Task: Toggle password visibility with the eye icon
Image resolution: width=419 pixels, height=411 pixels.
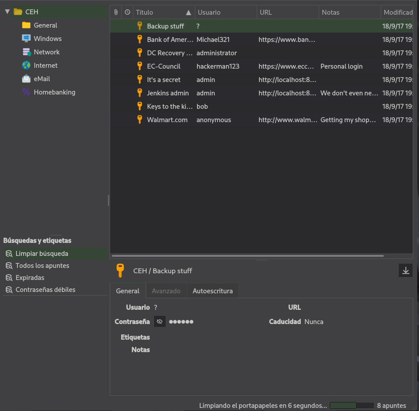Action: tap(160, 321)
